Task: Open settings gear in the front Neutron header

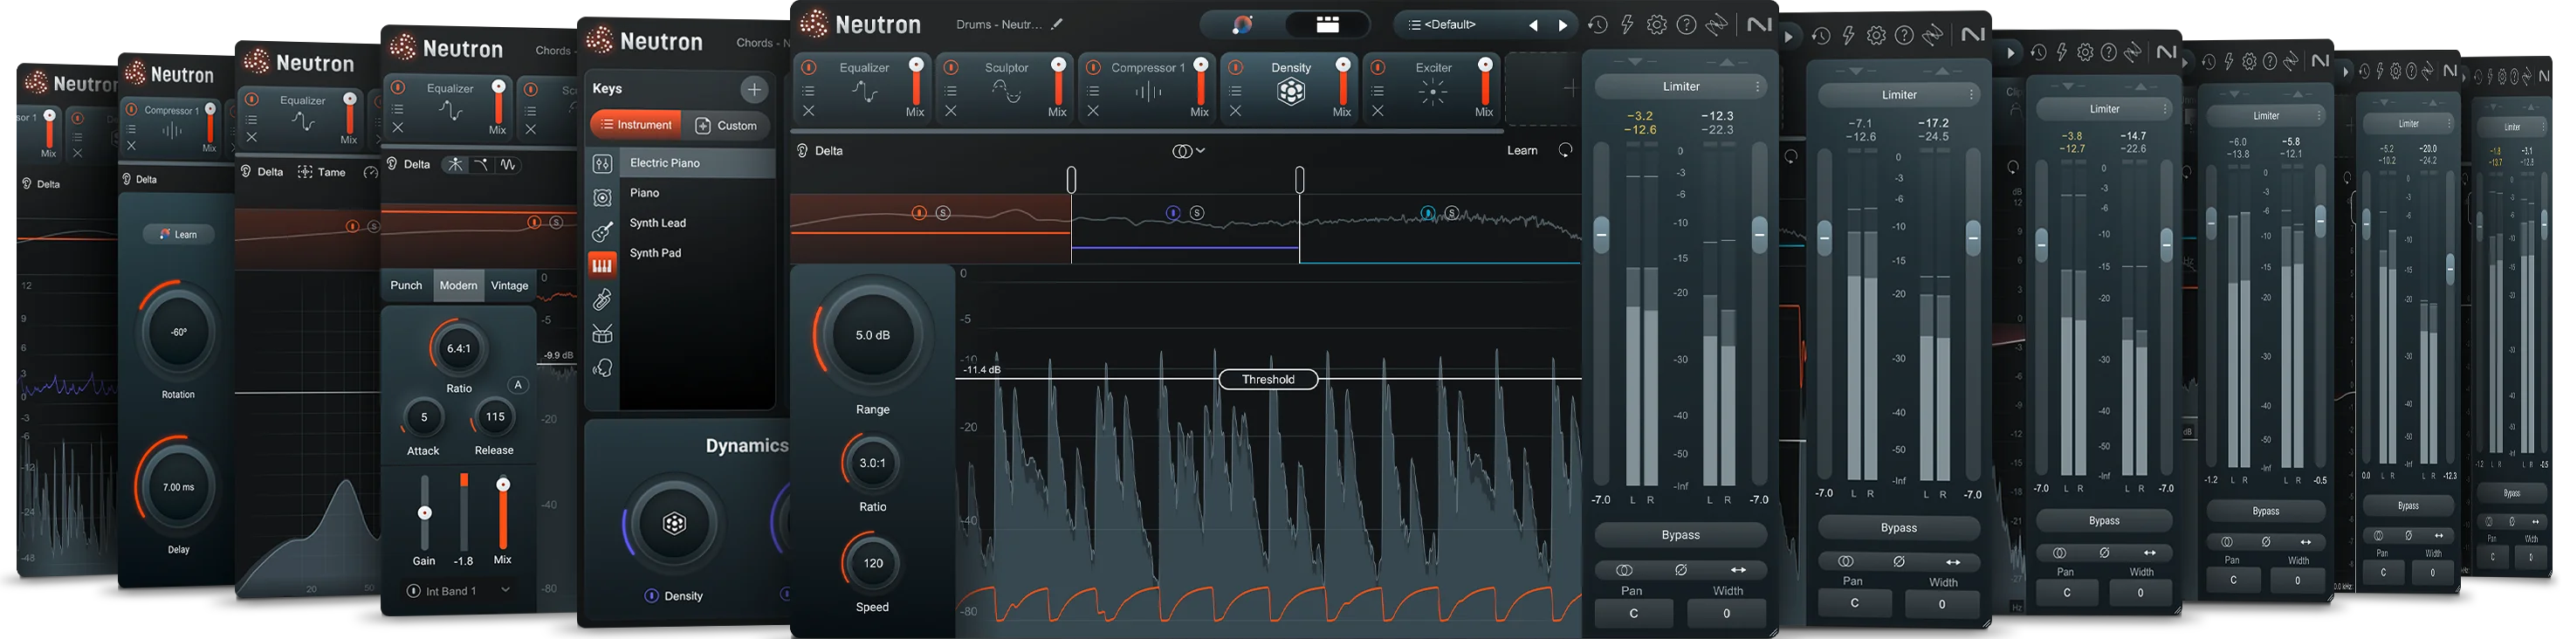Action: tap(1657, 25)
